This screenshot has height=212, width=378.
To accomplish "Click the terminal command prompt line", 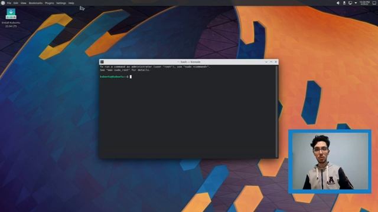I will [x=116, y=77].
